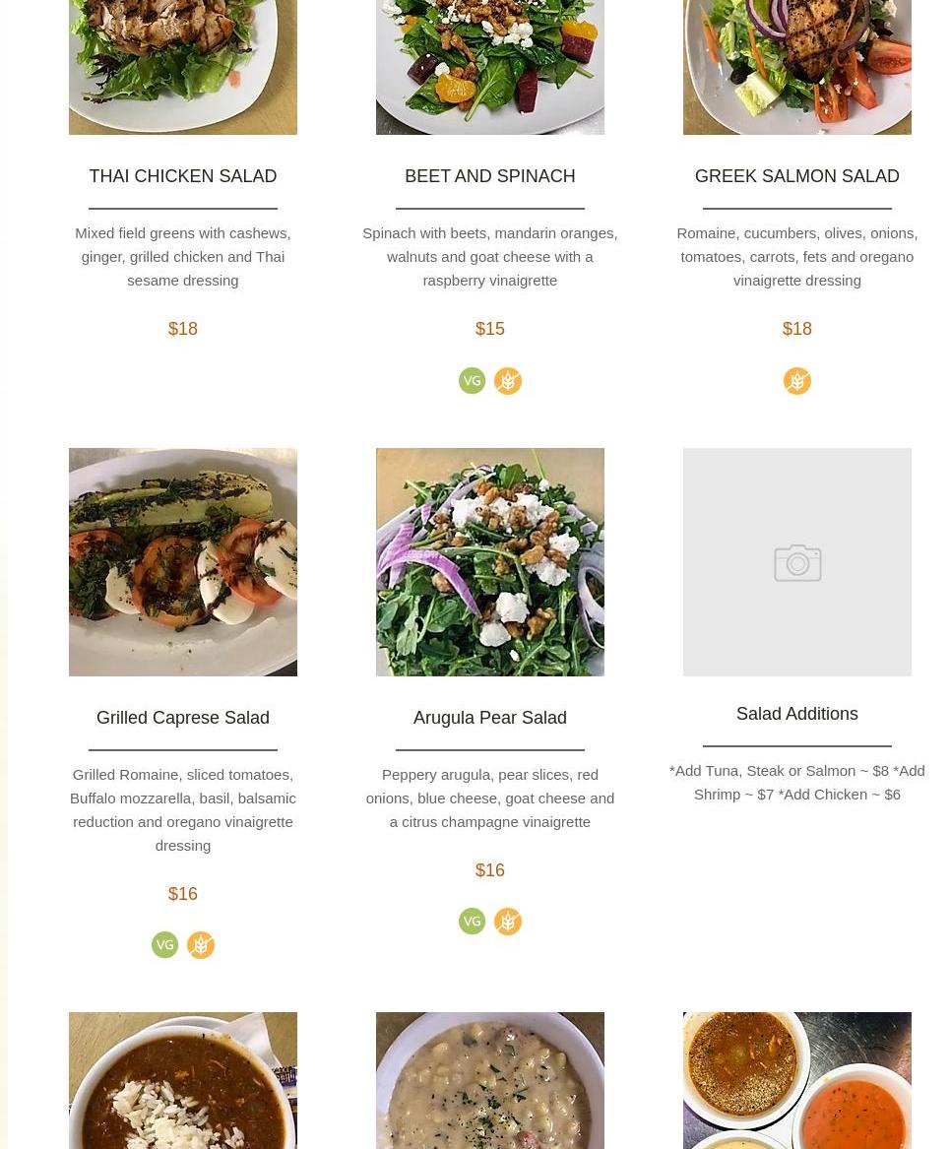Click the camera placeholder image for Salad Additions
This screenshot has height=1149, width=950.
tap(796, 562)
